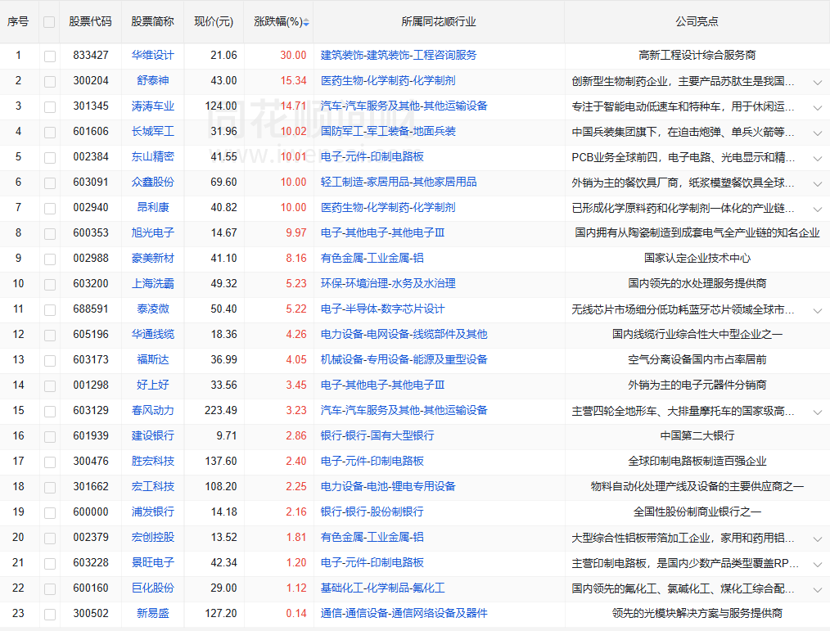Click stock code 002379

tap(91, 537)
